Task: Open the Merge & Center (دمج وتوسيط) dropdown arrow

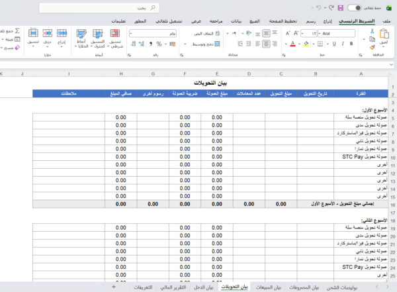Action: (x=185, y=44)
